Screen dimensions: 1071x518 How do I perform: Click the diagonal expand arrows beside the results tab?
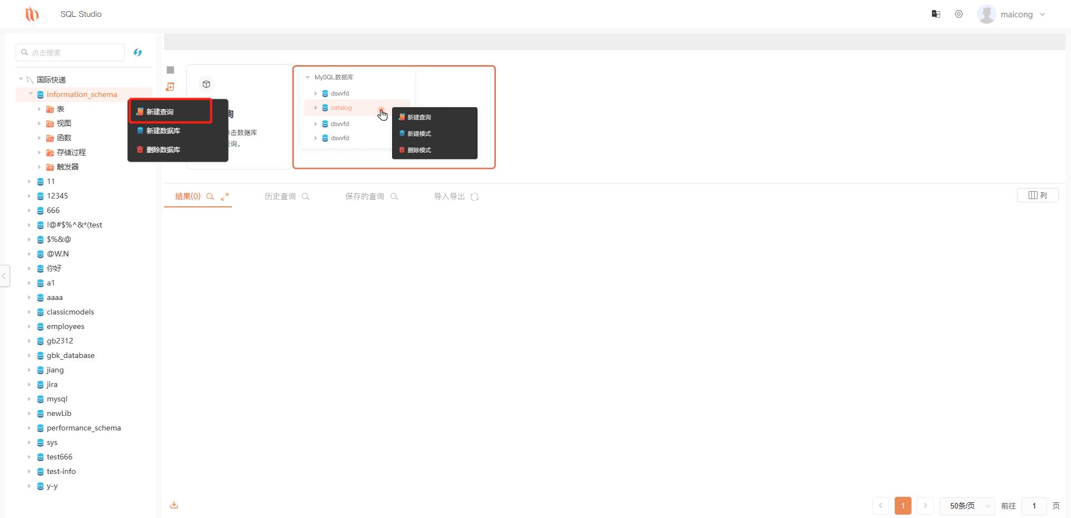click(225, 196)
